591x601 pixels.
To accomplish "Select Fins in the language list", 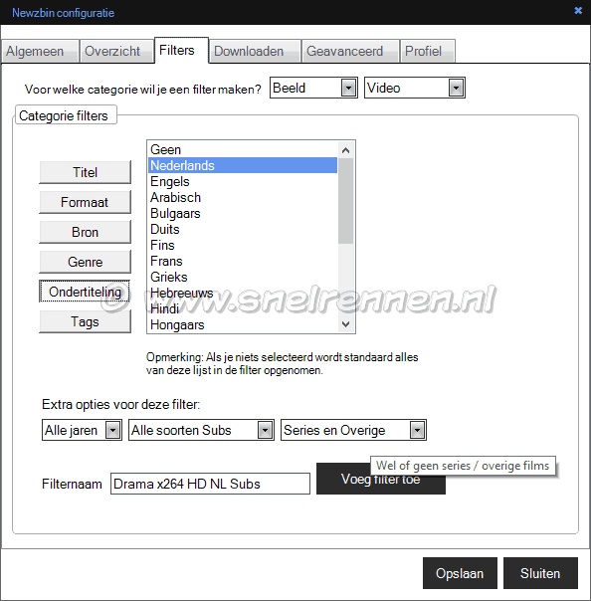I will (x=243, y=245).
